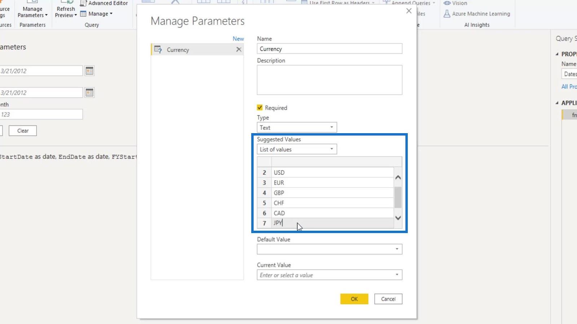Click the values list scroll down arrow
577x324 pixels.
398,218
